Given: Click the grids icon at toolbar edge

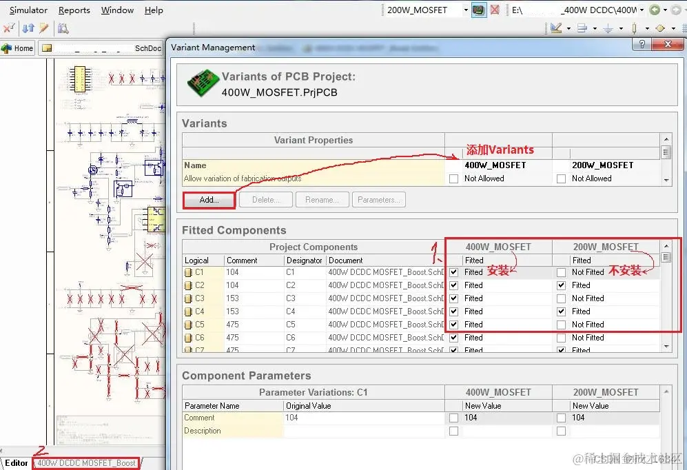Looking at the screenshot, I should point(684,28).
